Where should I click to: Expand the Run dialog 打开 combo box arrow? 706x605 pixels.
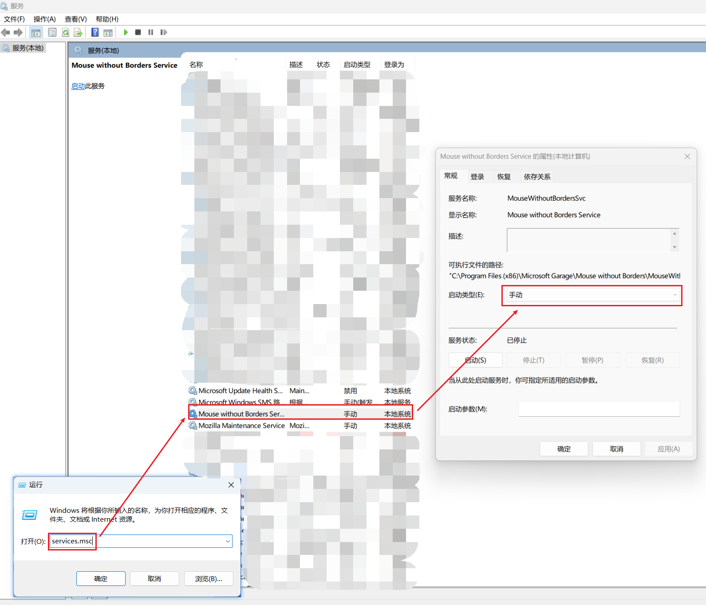(228, 541)
